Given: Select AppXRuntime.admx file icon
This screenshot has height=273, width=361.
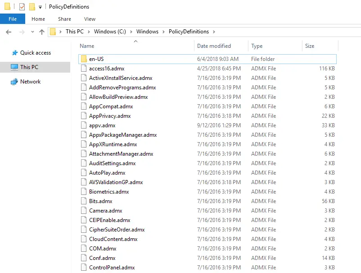Looking at the screenshot, I should pyautogui.click(x=84, y=144).
